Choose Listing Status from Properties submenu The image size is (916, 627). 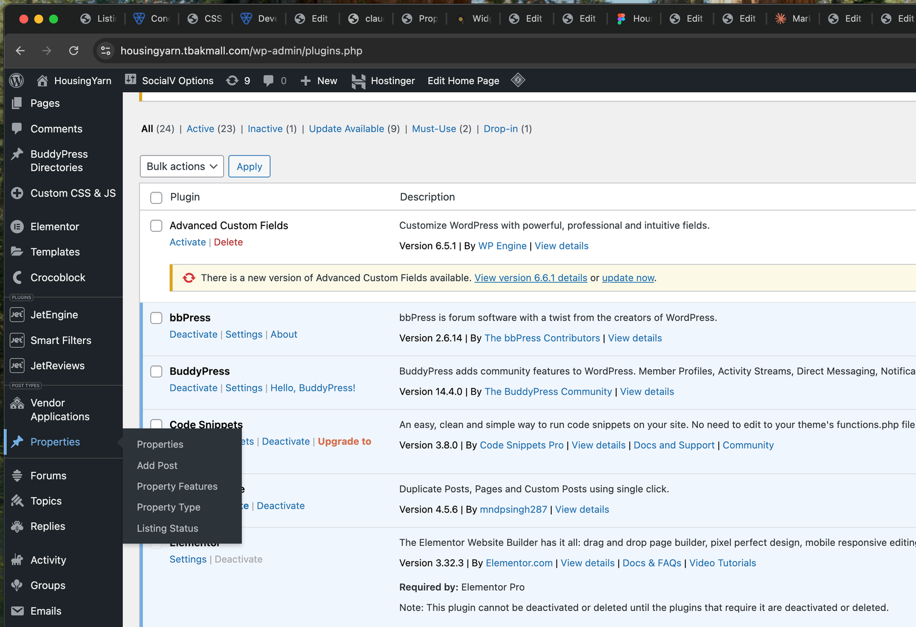[x=167, y=529]
